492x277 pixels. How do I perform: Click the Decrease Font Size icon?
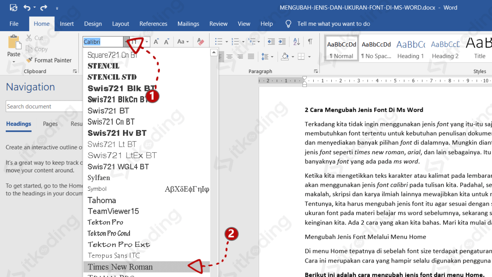coord(167,42)
